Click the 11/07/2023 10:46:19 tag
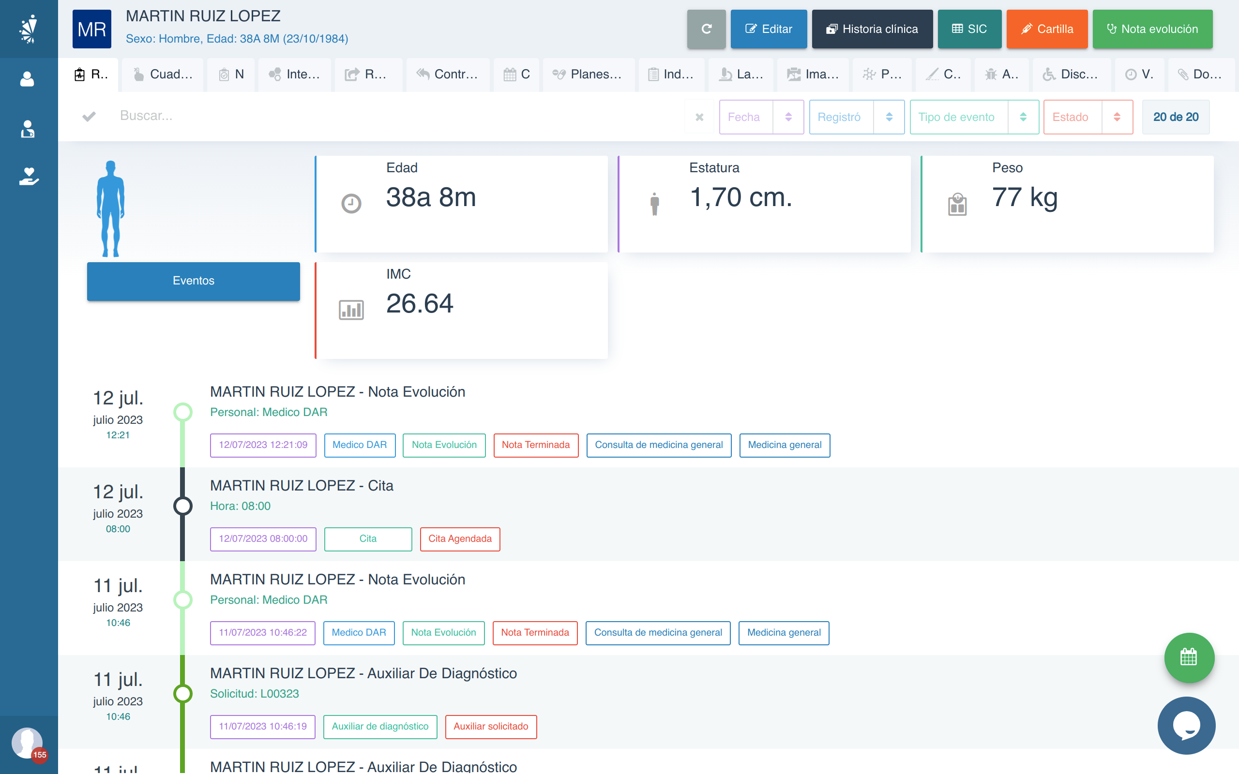Screen dimensions: 1239x774 coord(263,727)
